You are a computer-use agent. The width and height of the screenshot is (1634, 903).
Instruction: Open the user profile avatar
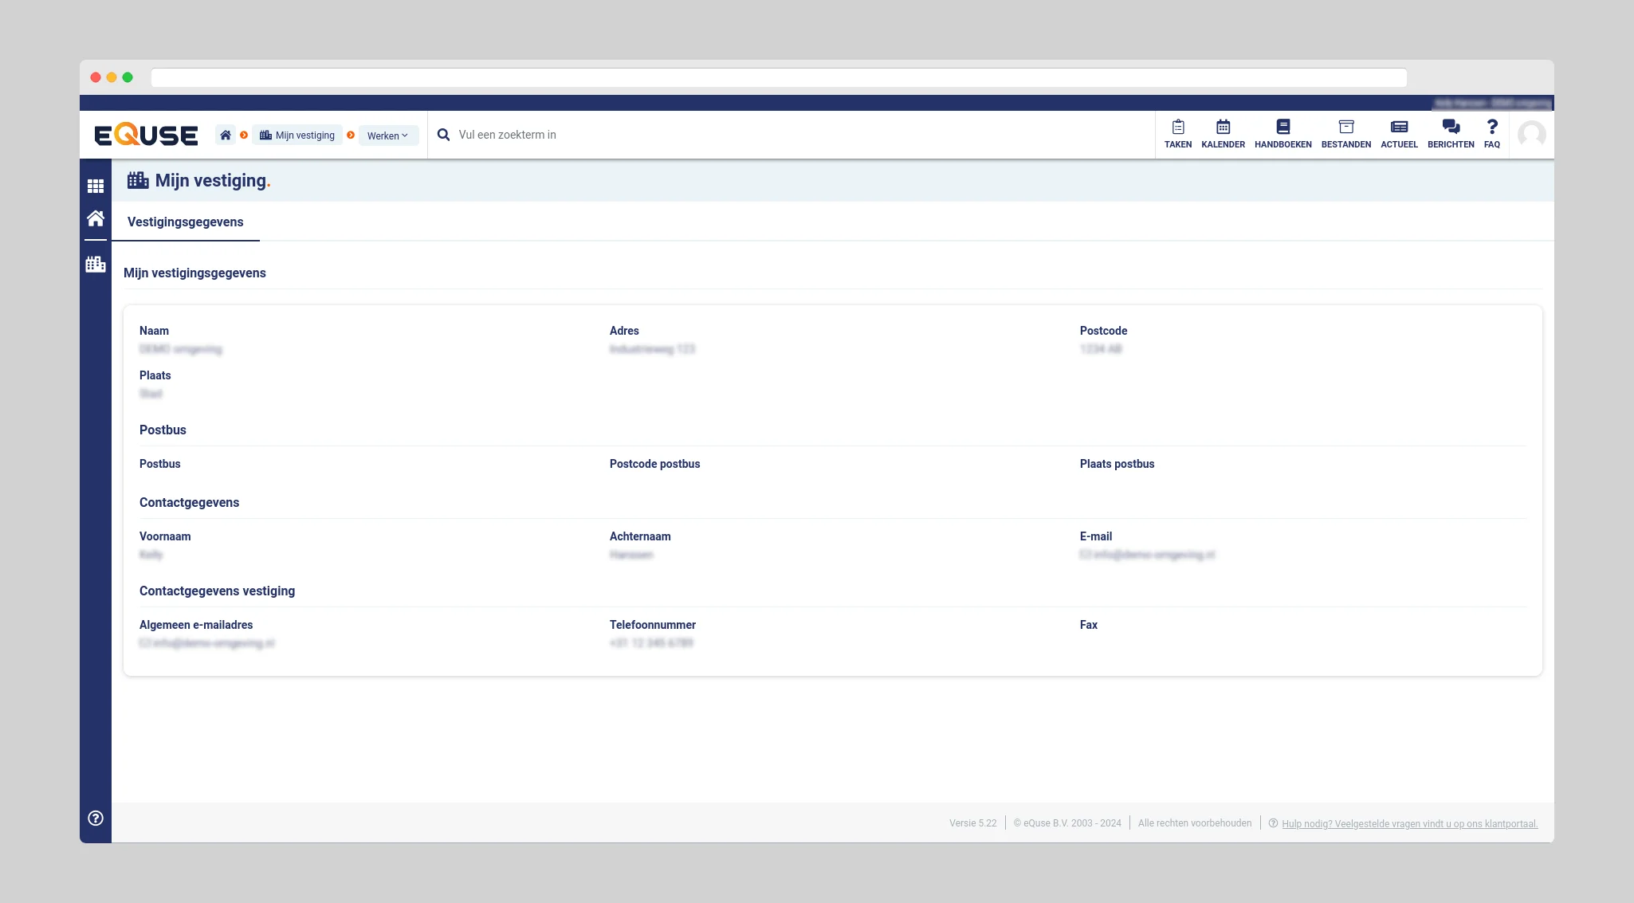click(1531, 134)
